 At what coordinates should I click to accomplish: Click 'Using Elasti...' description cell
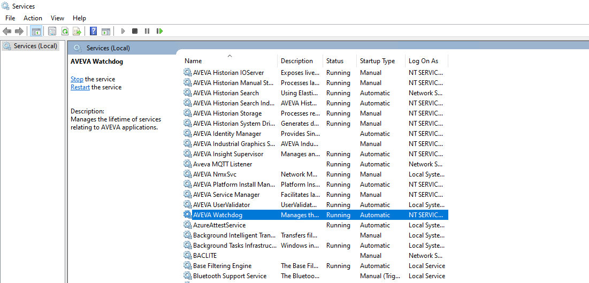300,93
